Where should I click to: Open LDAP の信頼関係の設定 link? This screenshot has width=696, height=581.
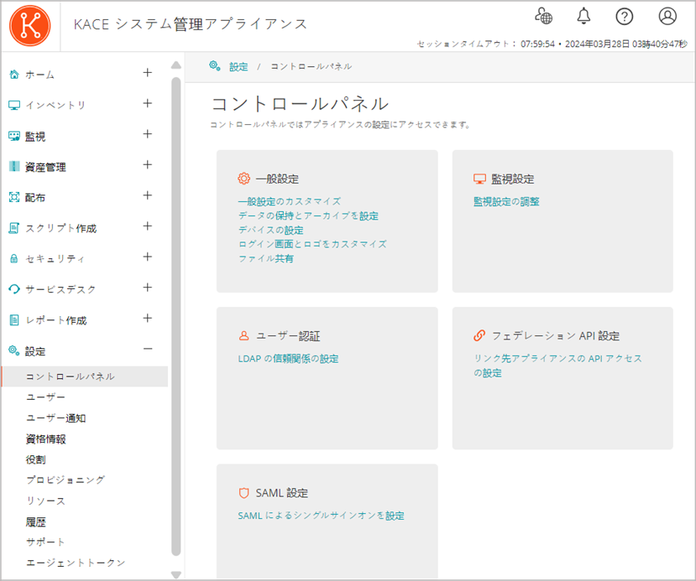[288, 359]
